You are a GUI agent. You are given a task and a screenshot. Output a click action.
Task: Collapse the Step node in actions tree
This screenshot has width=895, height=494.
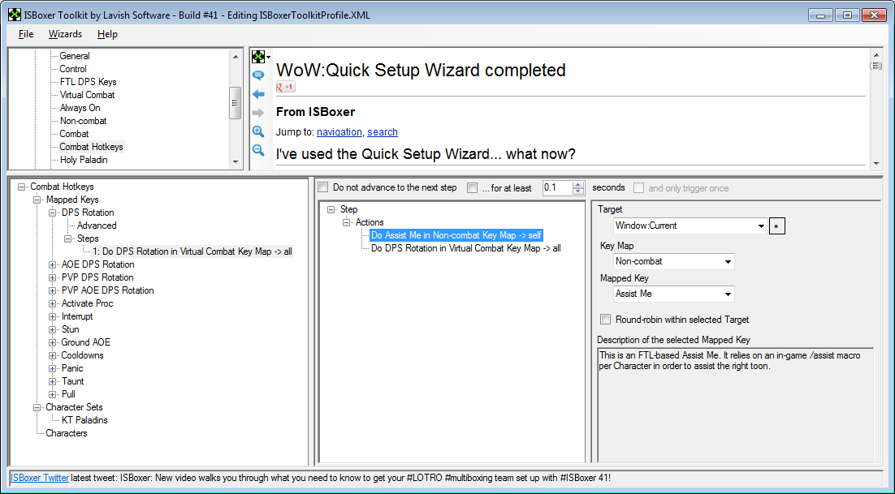click(331, 209)
